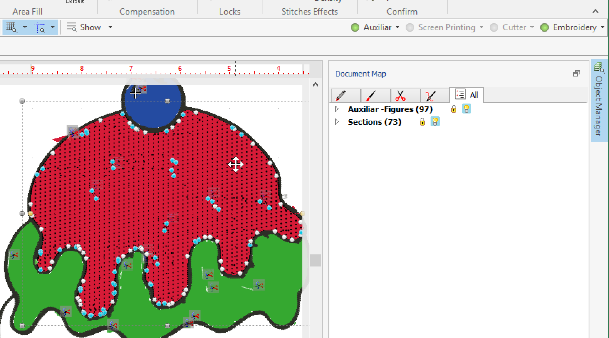The image size is (609, 338).
Task: Switch to the All tab
Action: [467, 95]
